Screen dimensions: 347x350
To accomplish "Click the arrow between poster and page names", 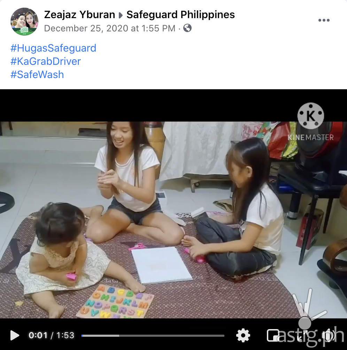I will 121,15.
